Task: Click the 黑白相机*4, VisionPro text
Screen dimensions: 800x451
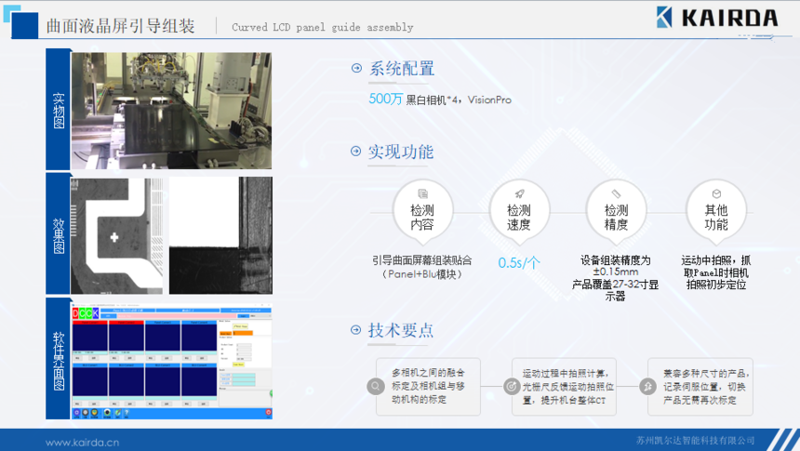Action: [x=459, y=100]
